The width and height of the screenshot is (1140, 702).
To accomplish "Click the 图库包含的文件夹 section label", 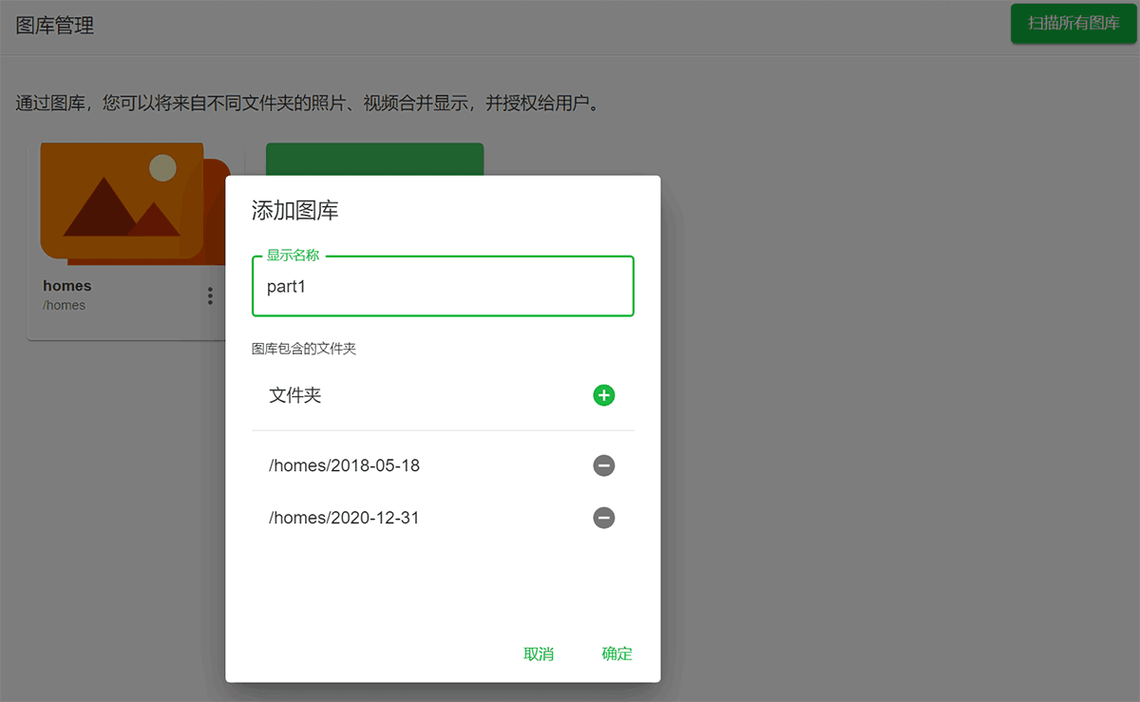I will [304, 349].
